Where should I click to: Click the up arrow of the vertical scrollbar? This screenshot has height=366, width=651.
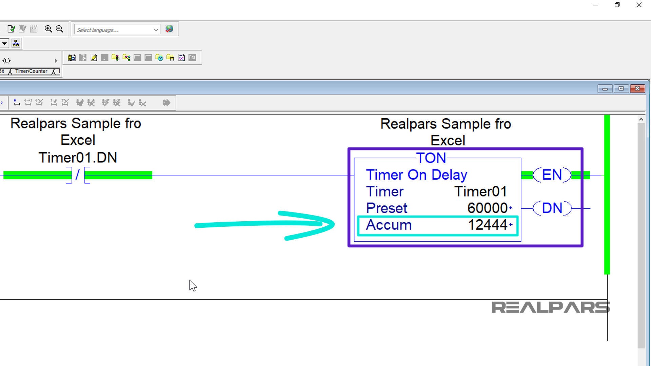(x=641, y=119)
